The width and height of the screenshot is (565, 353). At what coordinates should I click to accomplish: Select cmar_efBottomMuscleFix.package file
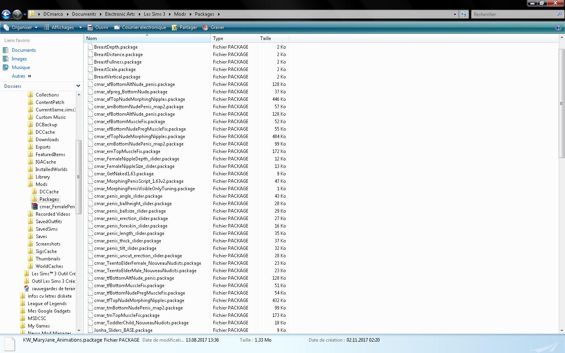(x=129, y=122)
